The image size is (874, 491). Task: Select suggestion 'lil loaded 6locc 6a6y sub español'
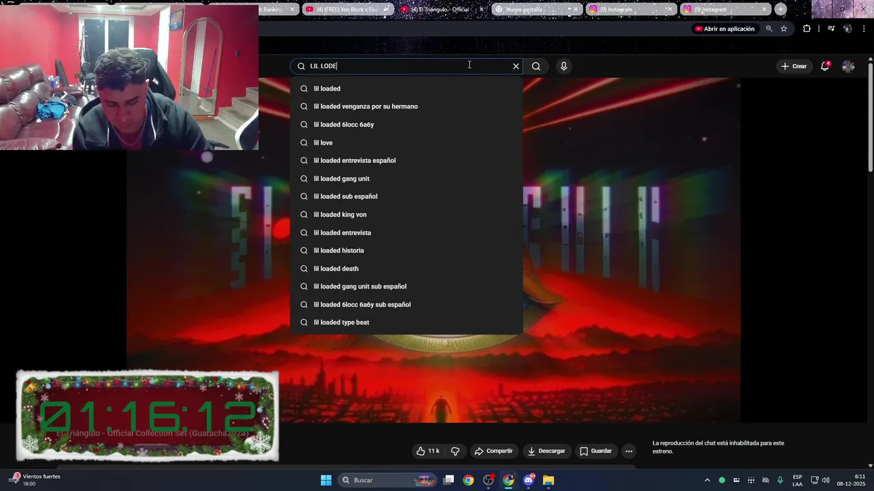point(407,305)
